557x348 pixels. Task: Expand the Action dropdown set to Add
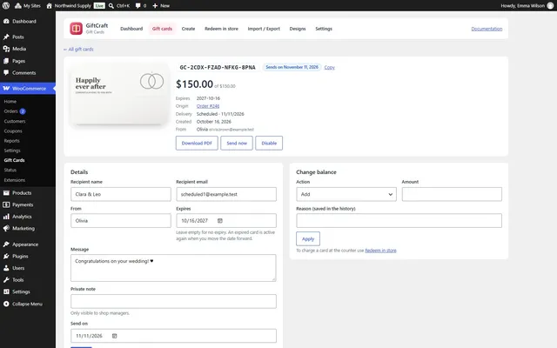pyautogui.click(x=346, y=194)
